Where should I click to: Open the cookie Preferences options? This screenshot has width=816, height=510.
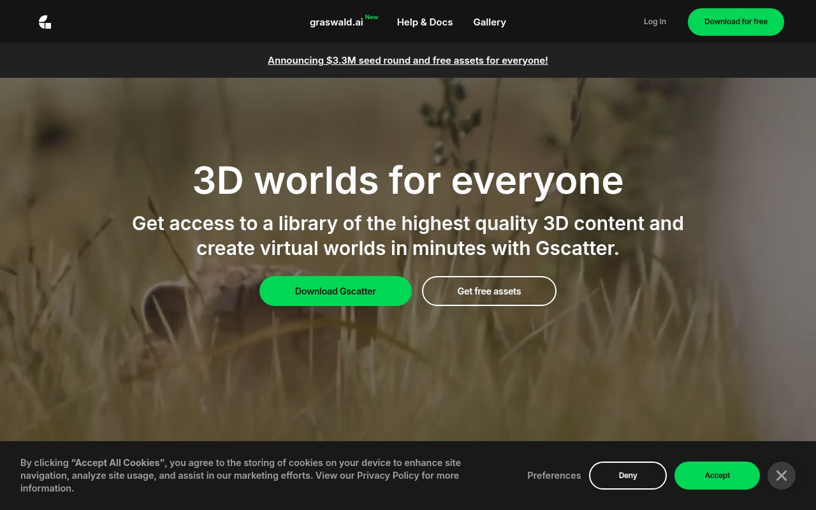pos(554,476)
